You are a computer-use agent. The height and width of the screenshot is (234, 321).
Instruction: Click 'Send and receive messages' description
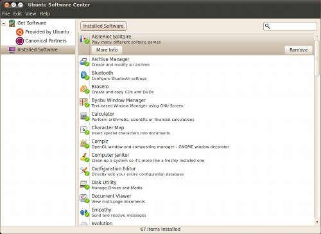coord(119,215)
